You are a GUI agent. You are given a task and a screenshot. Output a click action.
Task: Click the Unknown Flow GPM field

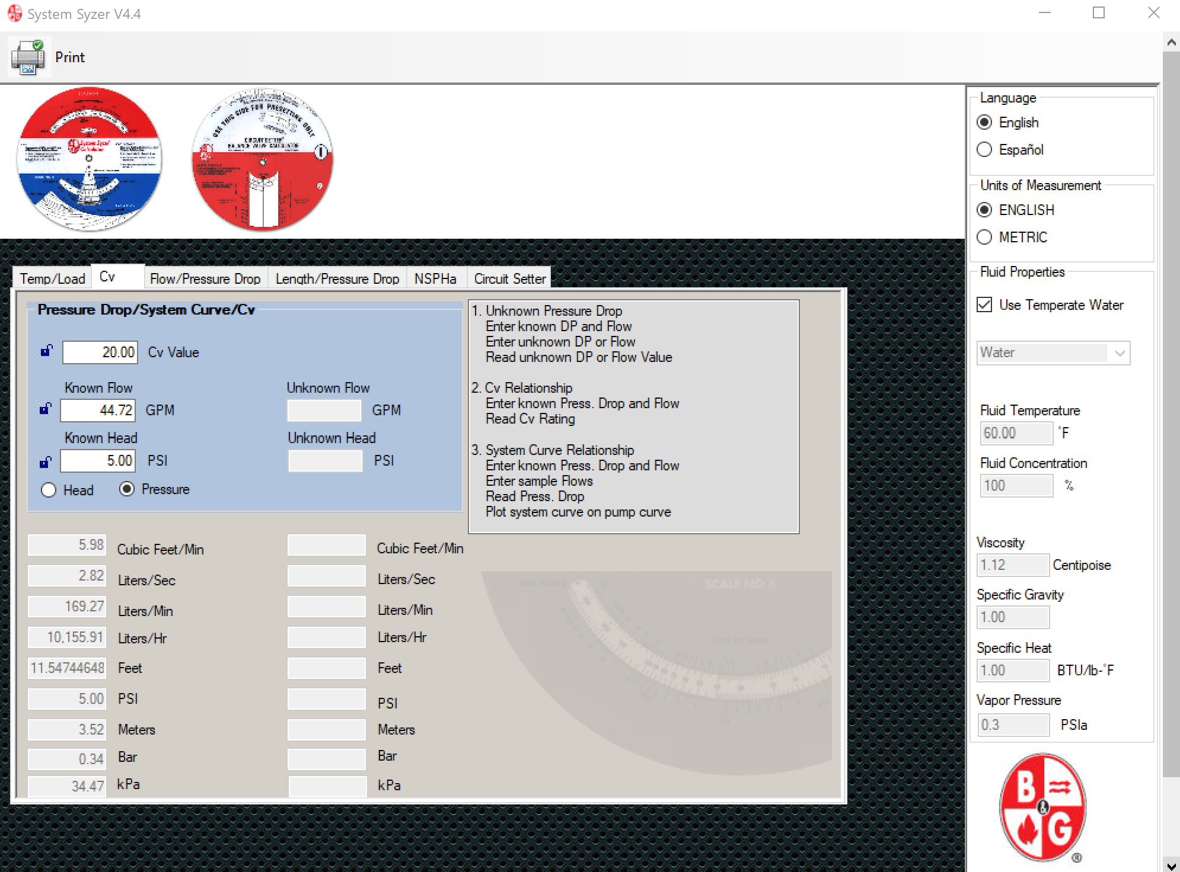click(324, 410)
